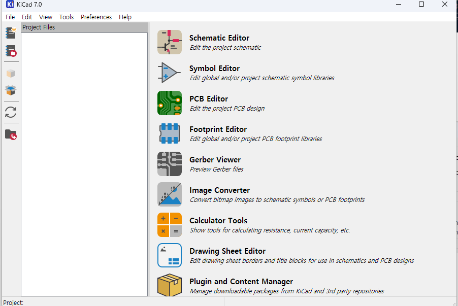Open the Preferences menu

pos(96,17)
